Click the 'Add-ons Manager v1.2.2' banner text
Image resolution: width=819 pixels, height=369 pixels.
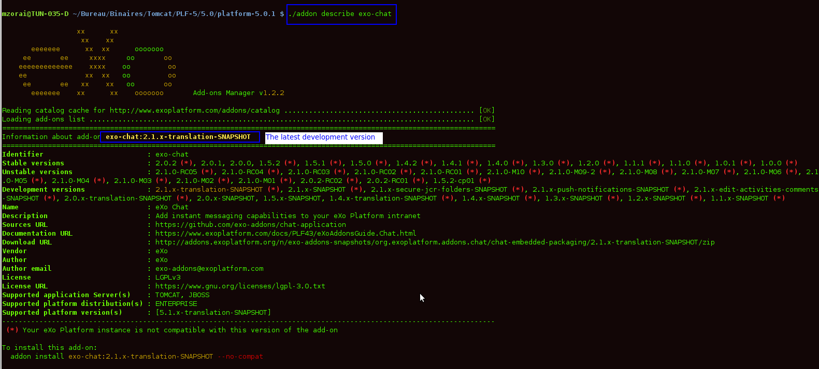[x=238, y=93]
